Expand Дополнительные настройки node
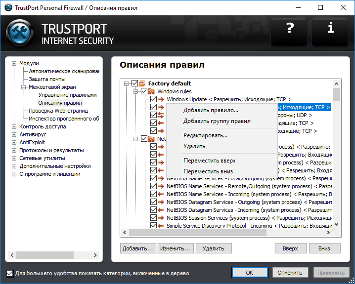The width and height of the screenshot is (355, 284). click(14, 166)
